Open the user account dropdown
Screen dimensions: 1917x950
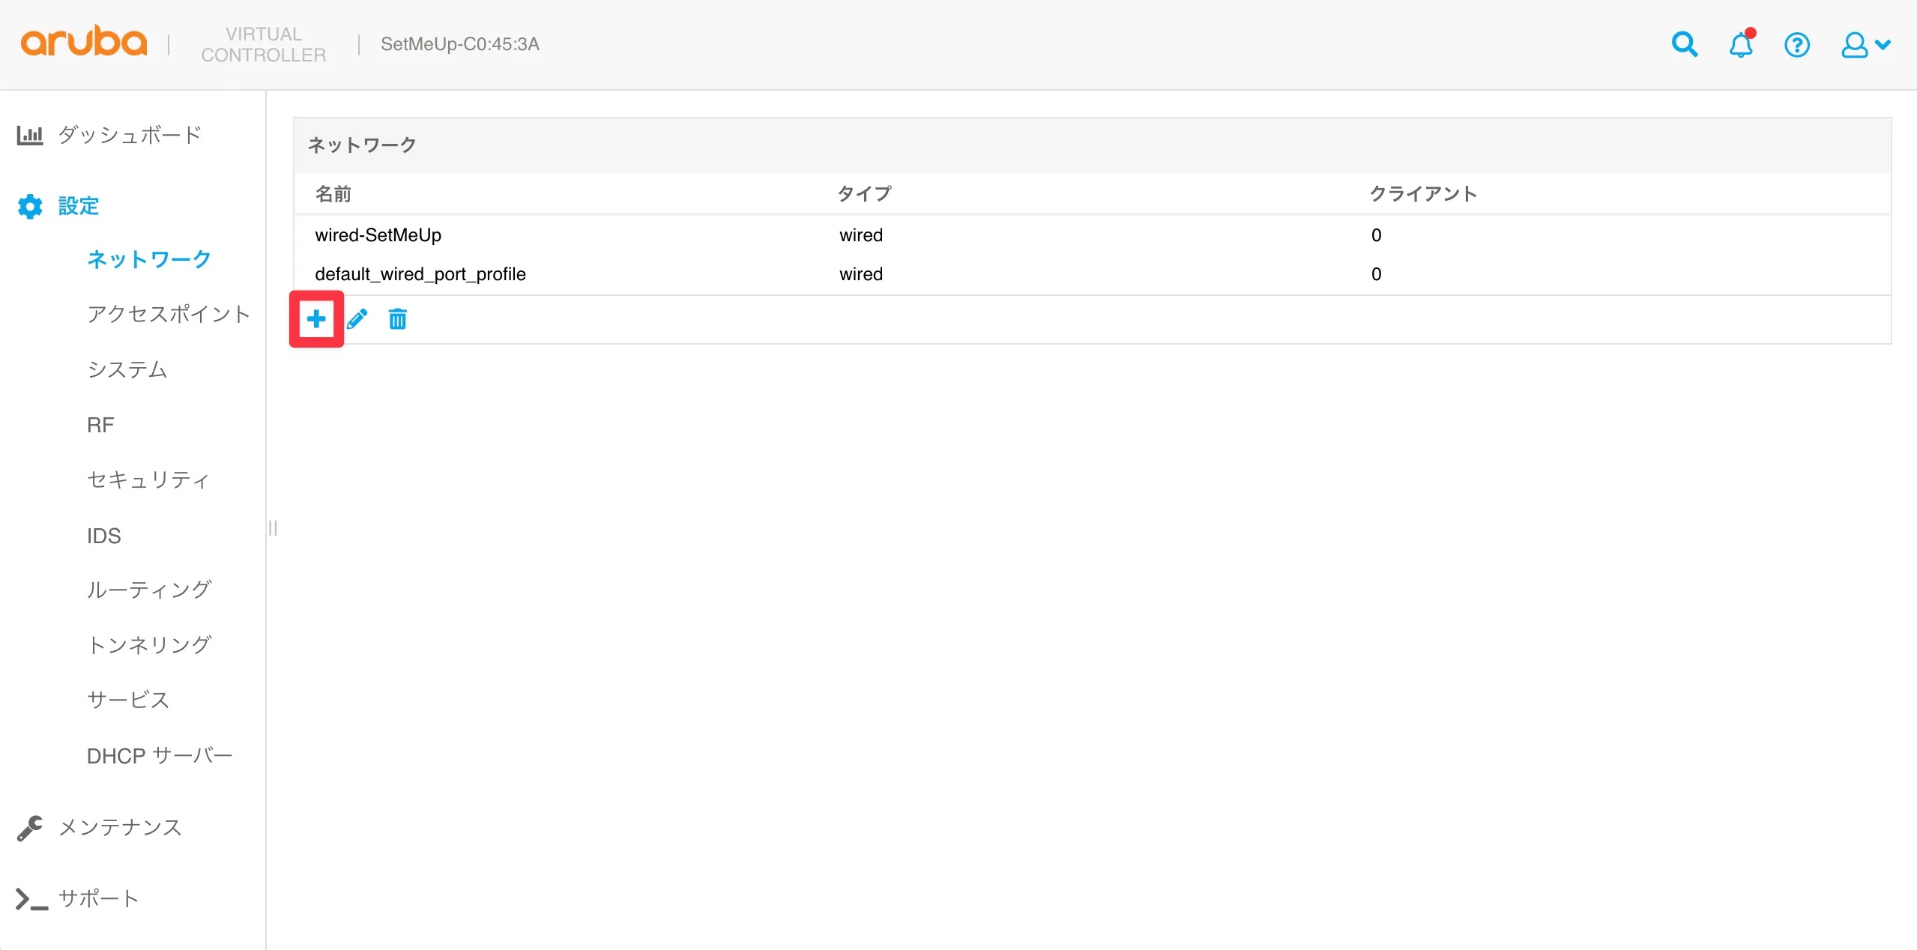(1865, 45)
